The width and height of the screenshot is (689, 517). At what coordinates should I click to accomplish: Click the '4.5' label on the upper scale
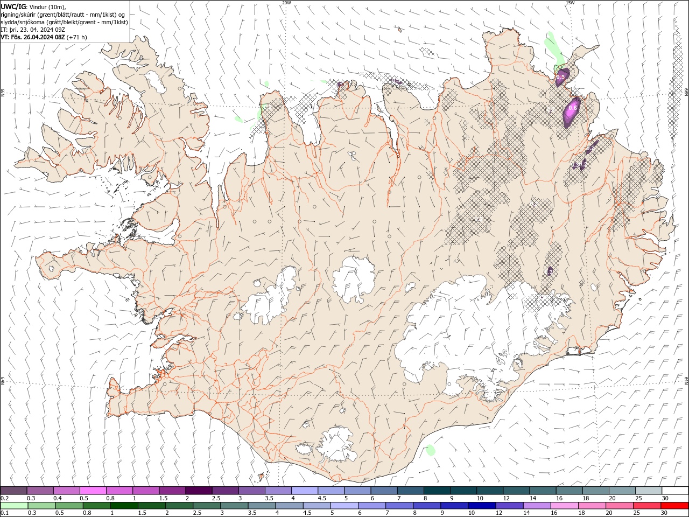coord(322,498)
